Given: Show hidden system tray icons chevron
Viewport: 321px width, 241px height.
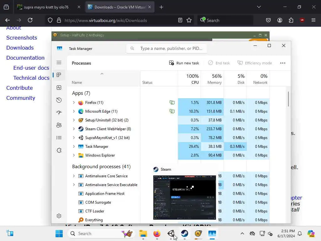Looking at the screenshot, I should (x=242, y=233).
